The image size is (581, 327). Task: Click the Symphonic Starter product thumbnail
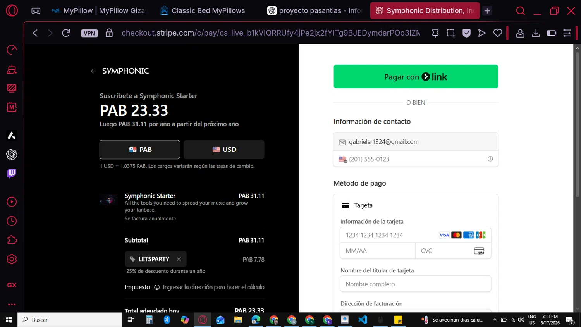click(x=109, y=200)
